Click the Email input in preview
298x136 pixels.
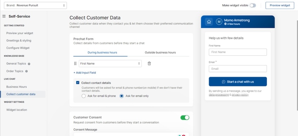point(238,69)
